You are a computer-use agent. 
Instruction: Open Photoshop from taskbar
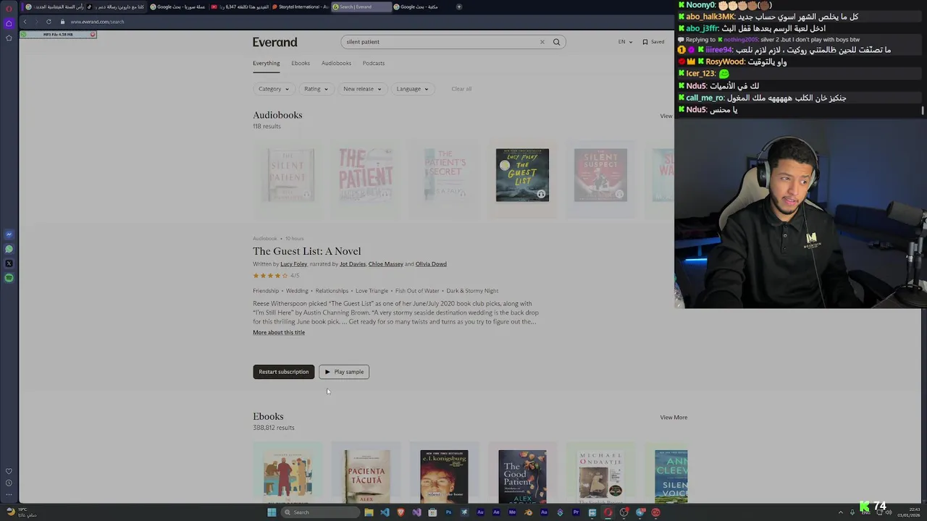(448, 512)
